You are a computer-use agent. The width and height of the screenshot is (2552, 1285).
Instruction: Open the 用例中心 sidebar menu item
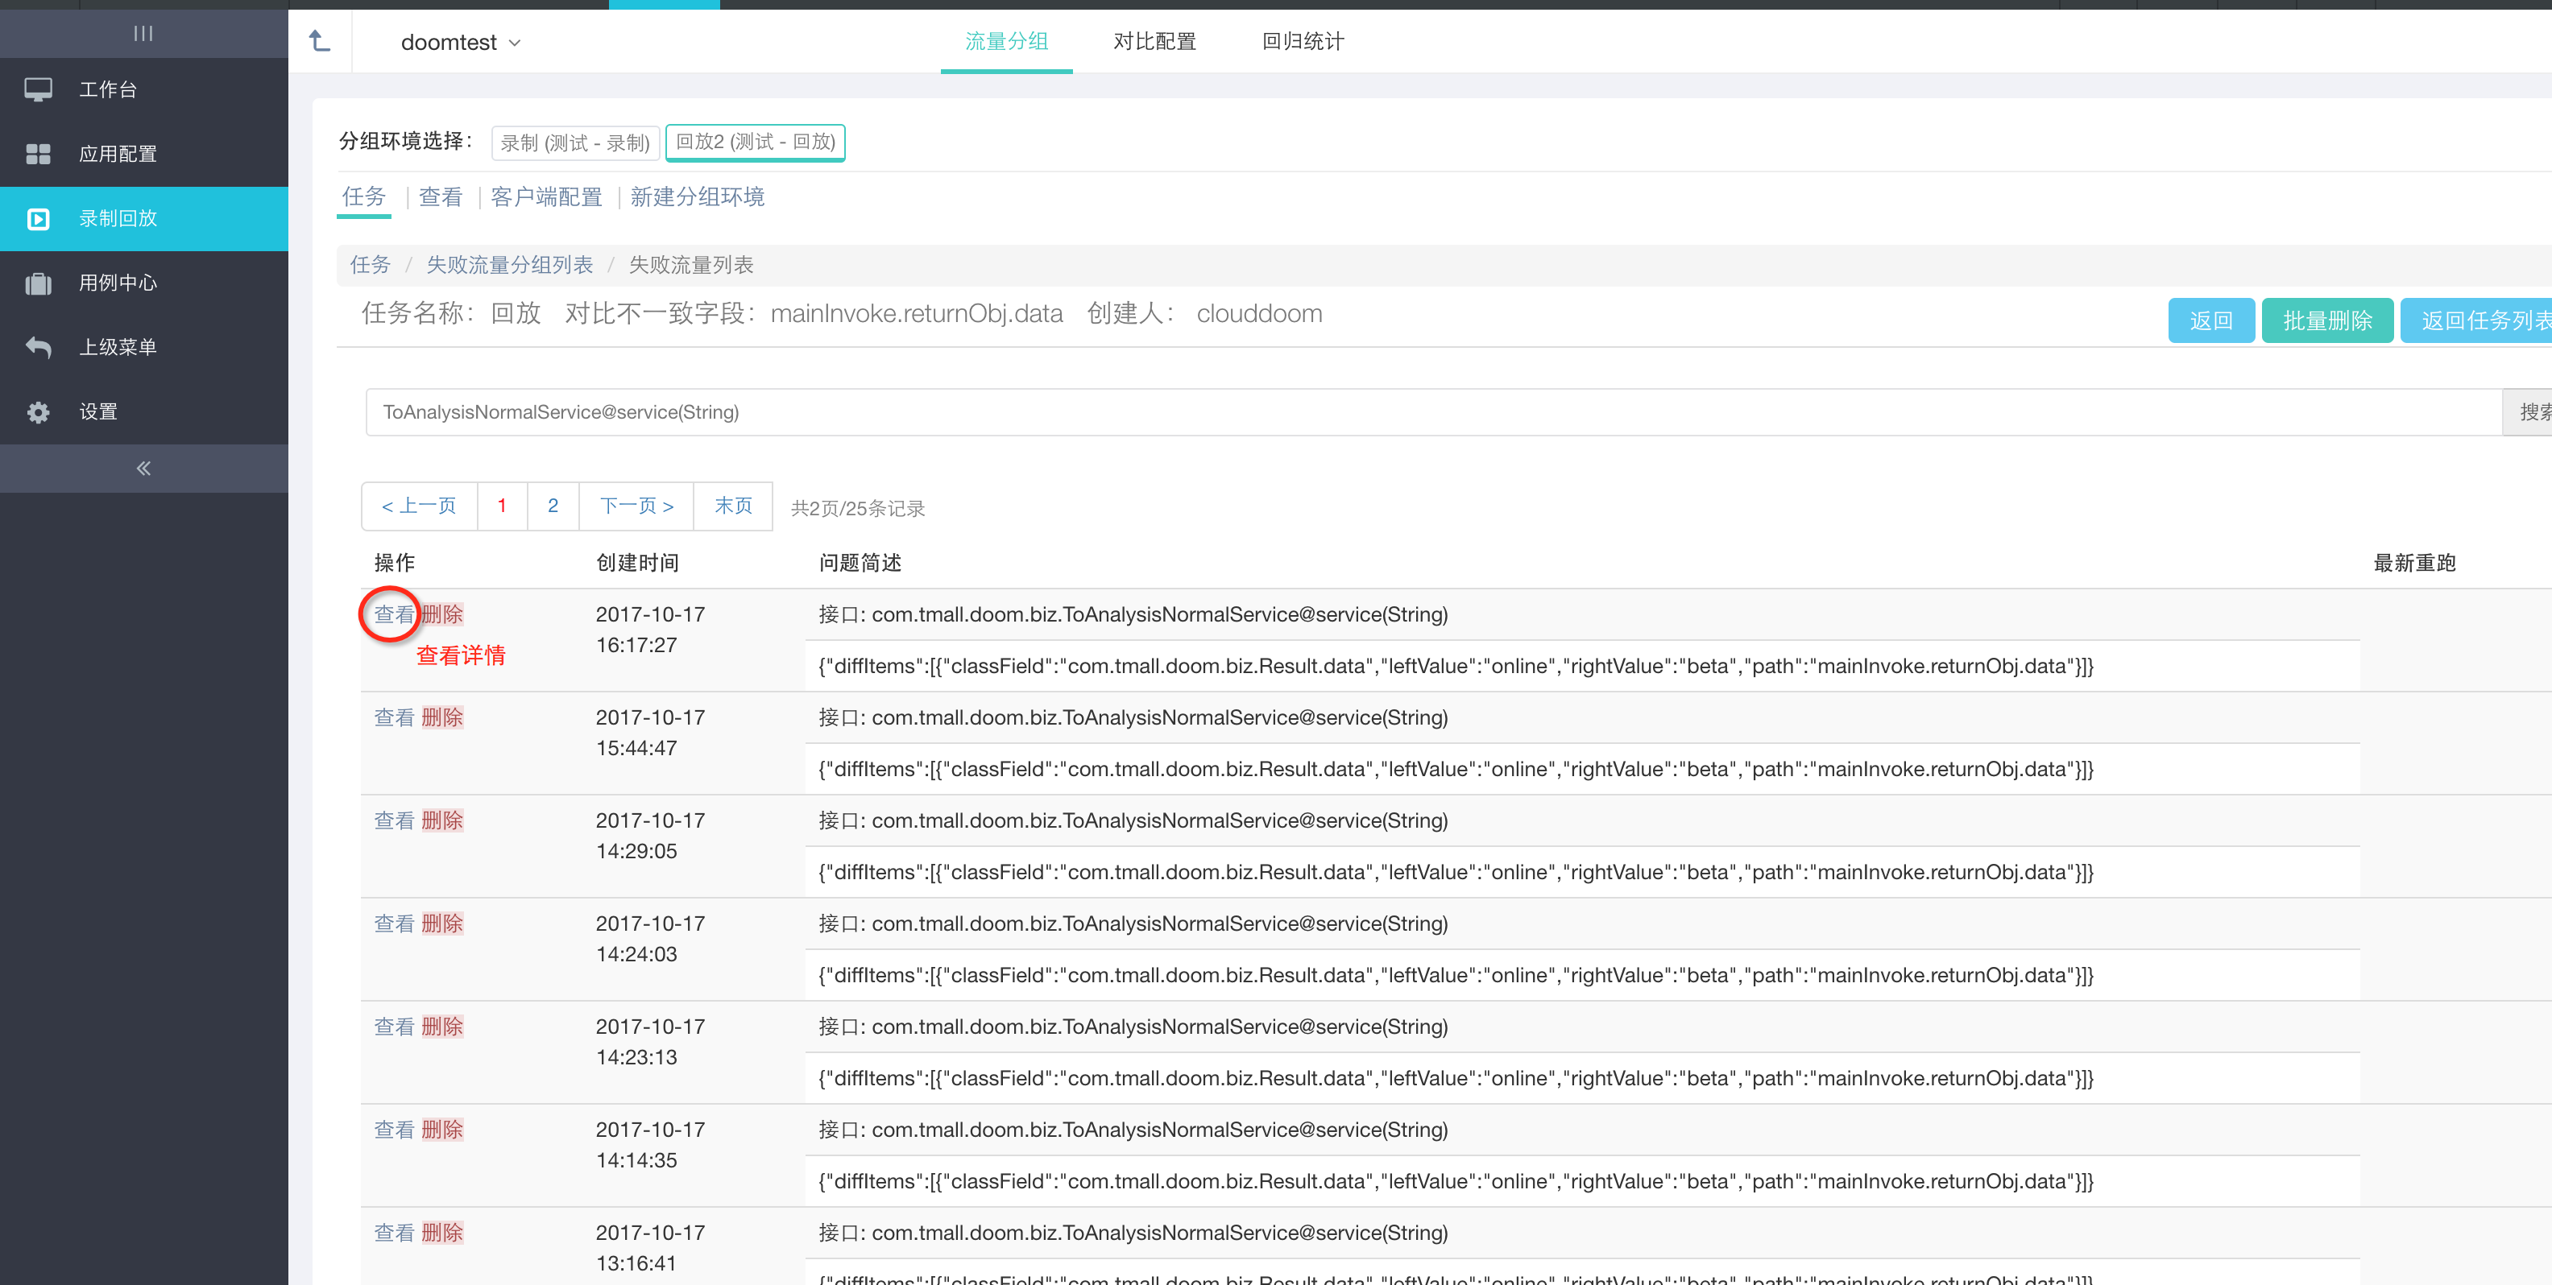click(143, 283)
